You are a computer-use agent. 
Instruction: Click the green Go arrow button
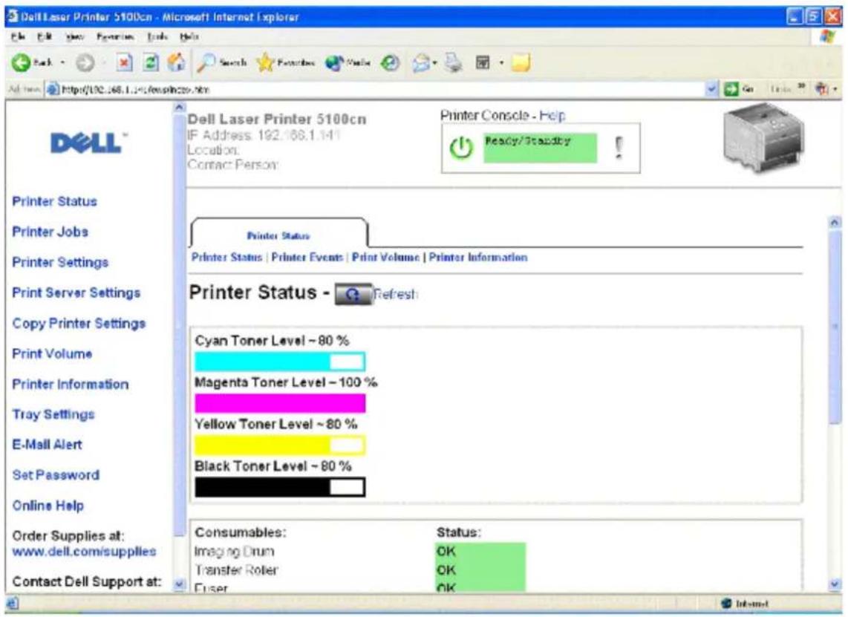pyautogui.click(x=731, y=89)
